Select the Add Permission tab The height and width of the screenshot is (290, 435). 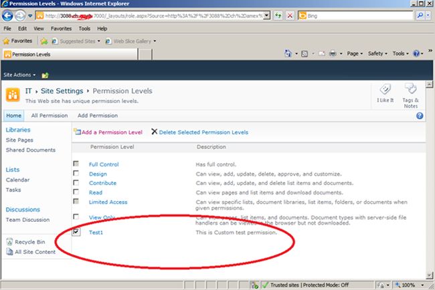click(x=98, y=116)
